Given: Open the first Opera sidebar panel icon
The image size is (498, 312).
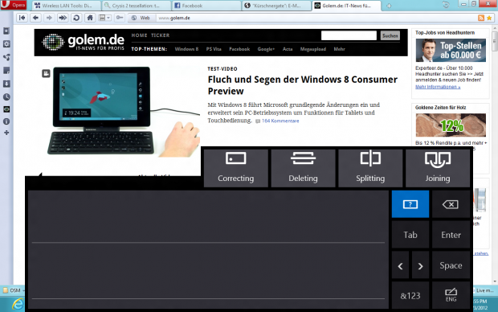Looking at the screenshot, I should pyautogui.click(x=6, y=31).
